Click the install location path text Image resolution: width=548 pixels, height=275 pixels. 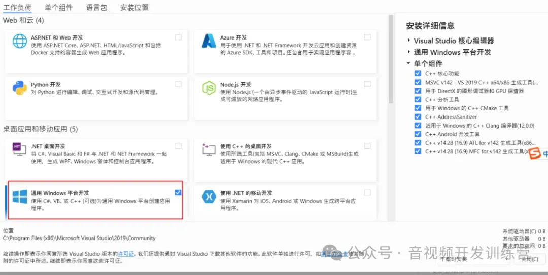(79, 238)
